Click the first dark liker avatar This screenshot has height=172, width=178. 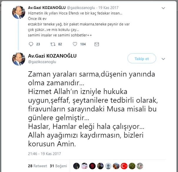pos(76,166)
